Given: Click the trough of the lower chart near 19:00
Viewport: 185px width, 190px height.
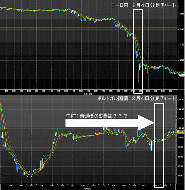Looking at the screenshot, I should pos(29,175).
